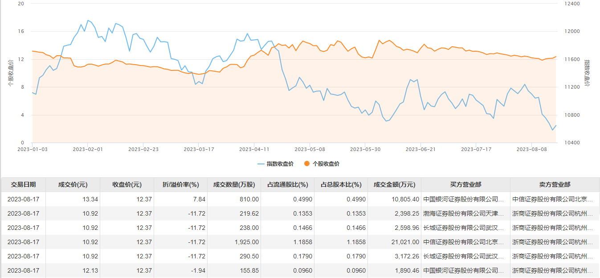Screen dimensions: 600x278
Task: Sort by the 成交价(元) column header
Action: click(73, 185)
